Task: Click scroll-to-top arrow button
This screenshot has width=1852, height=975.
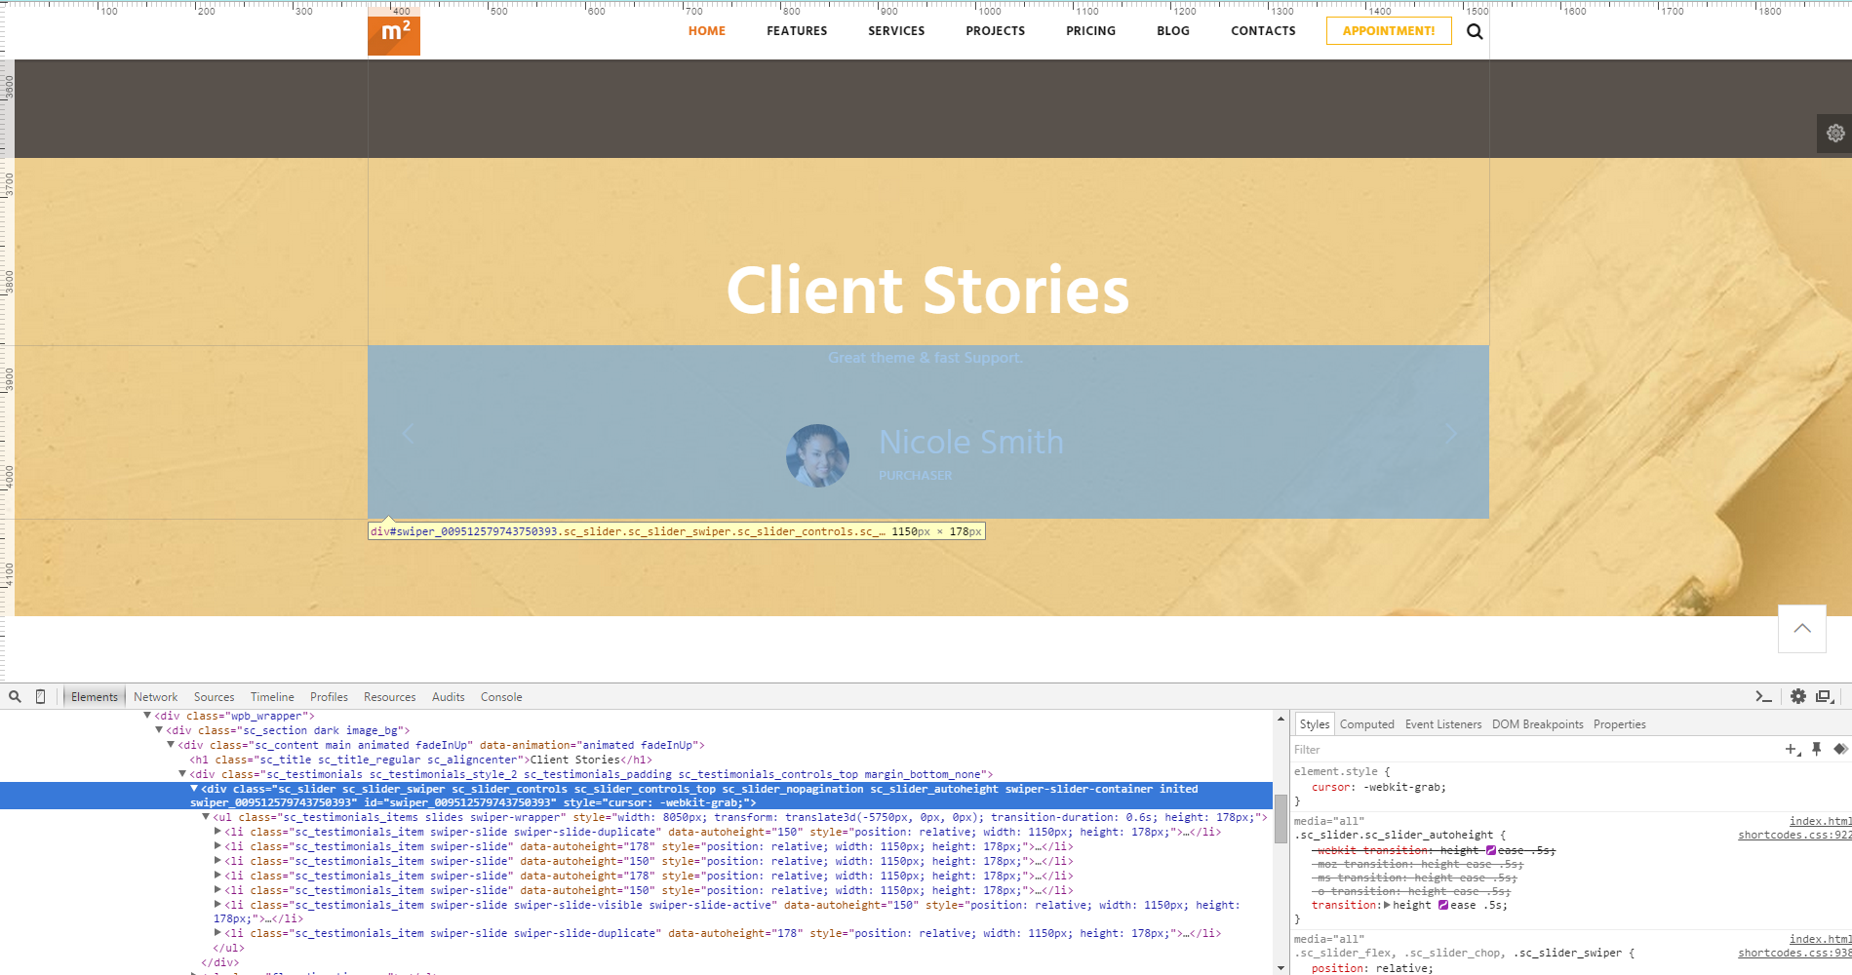Action: pos(1801,629)
